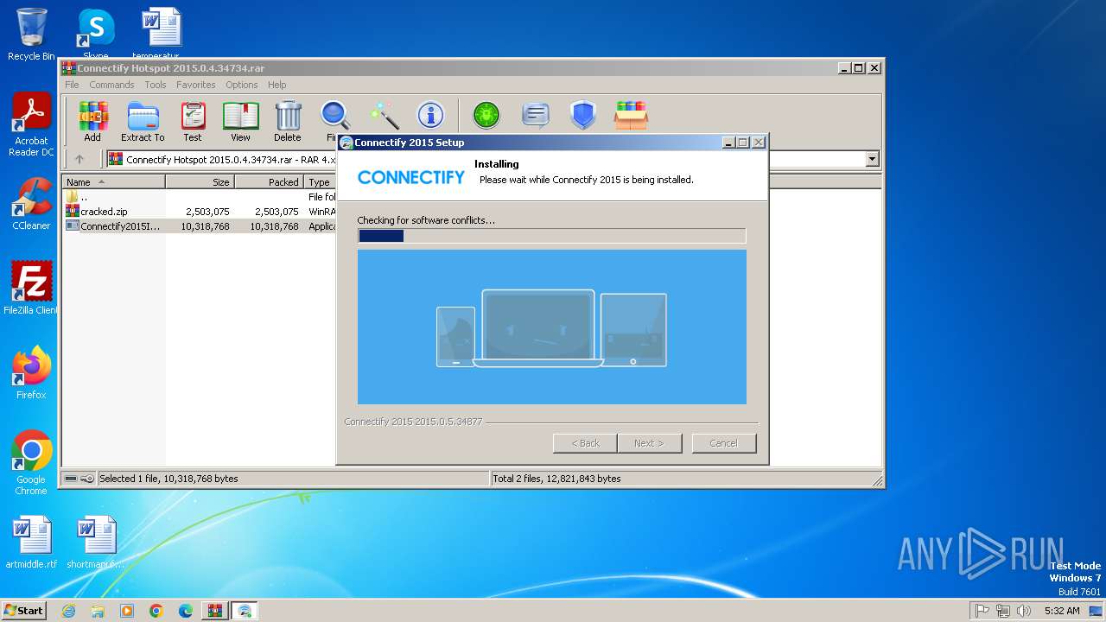The width and height of the screenshot is (1106, 622).
Task: Open the address path dropdown arrow
Action: click(872, 159)
